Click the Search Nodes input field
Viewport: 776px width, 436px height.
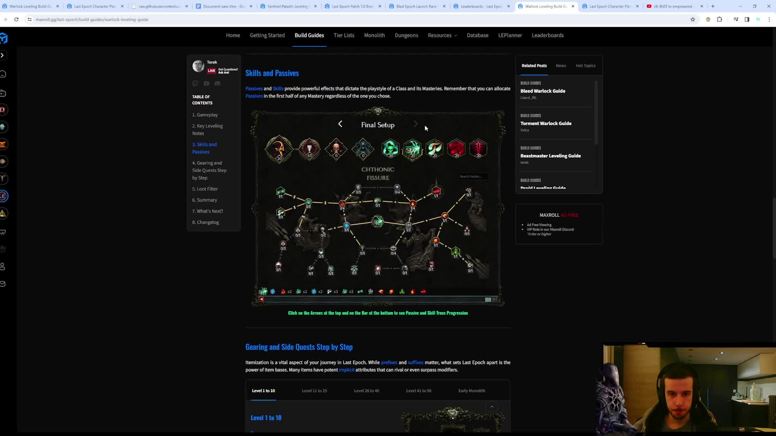tap(472, 176)
